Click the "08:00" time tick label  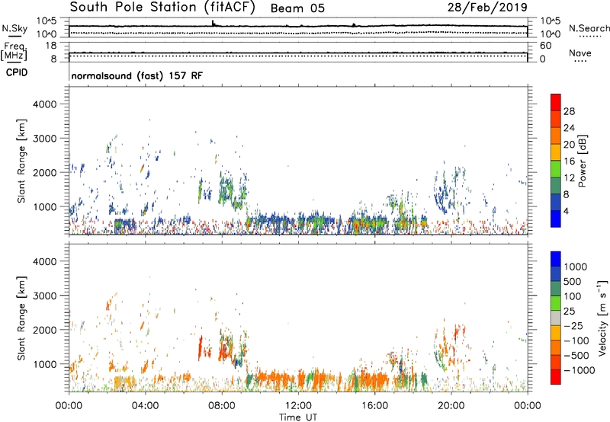[222, 406]
